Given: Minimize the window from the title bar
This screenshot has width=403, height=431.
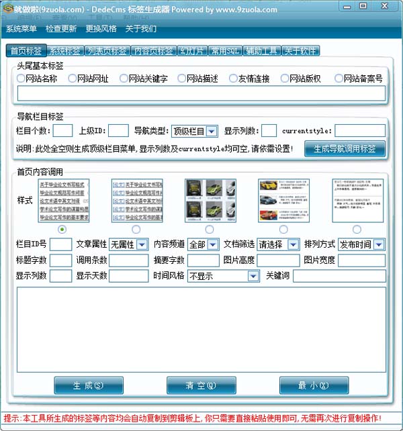Looking at the screenshot, I should 347,6.
